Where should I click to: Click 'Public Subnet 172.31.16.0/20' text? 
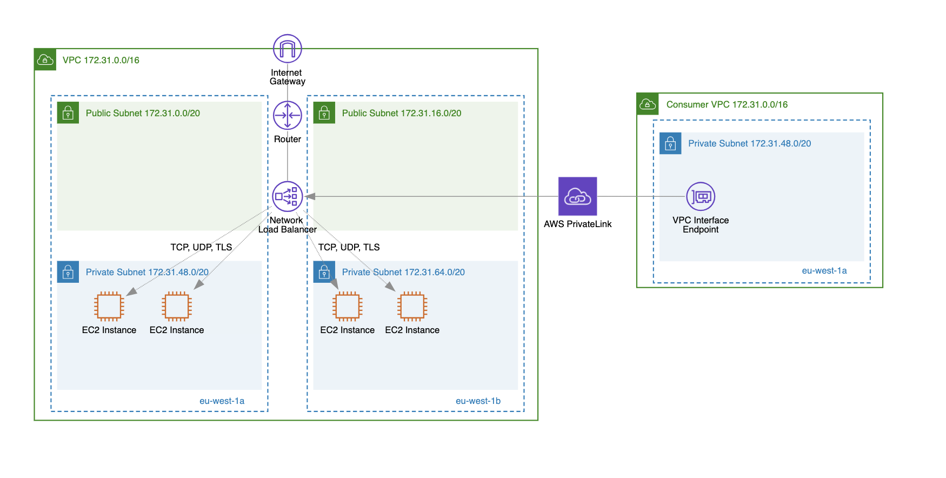402,113
